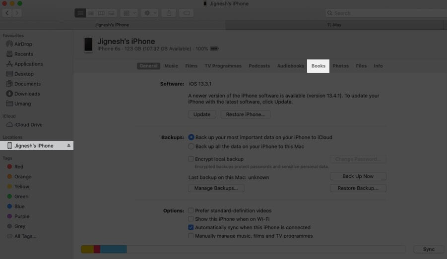Click the Change Password... button
This screenshot has height=259, width=447.
358,159
